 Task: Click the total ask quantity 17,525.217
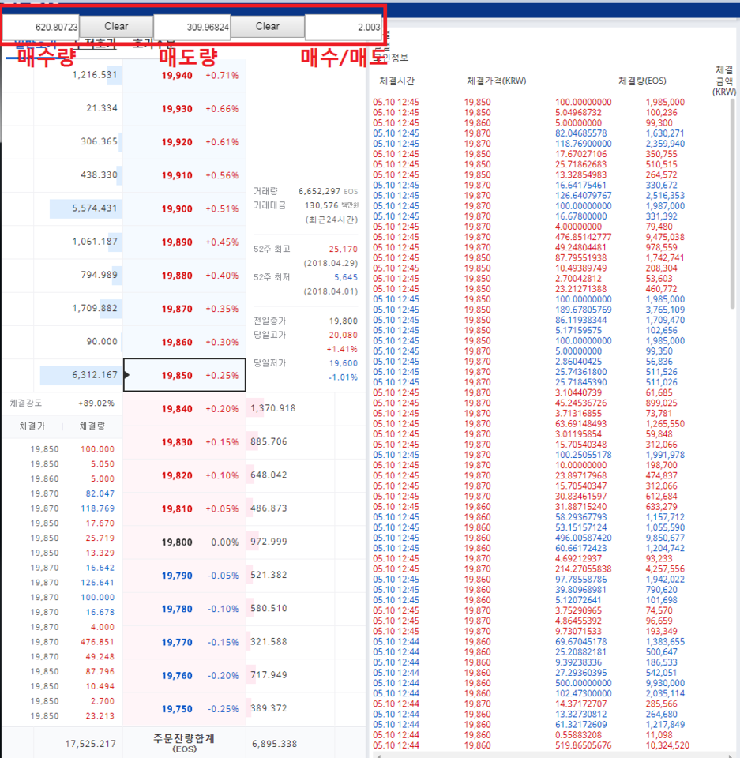click(91, 744)
